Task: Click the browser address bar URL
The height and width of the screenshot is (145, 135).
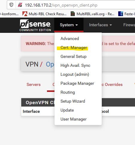Action: 61,5
